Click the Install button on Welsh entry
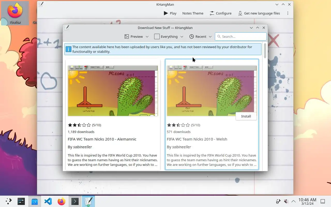331x207 pixels. [246, 116]
